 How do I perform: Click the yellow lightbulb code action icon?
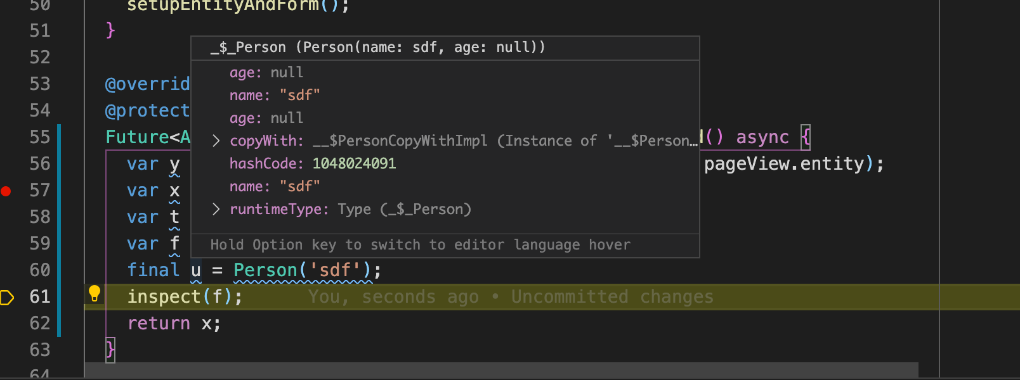[x=95, y=293]
